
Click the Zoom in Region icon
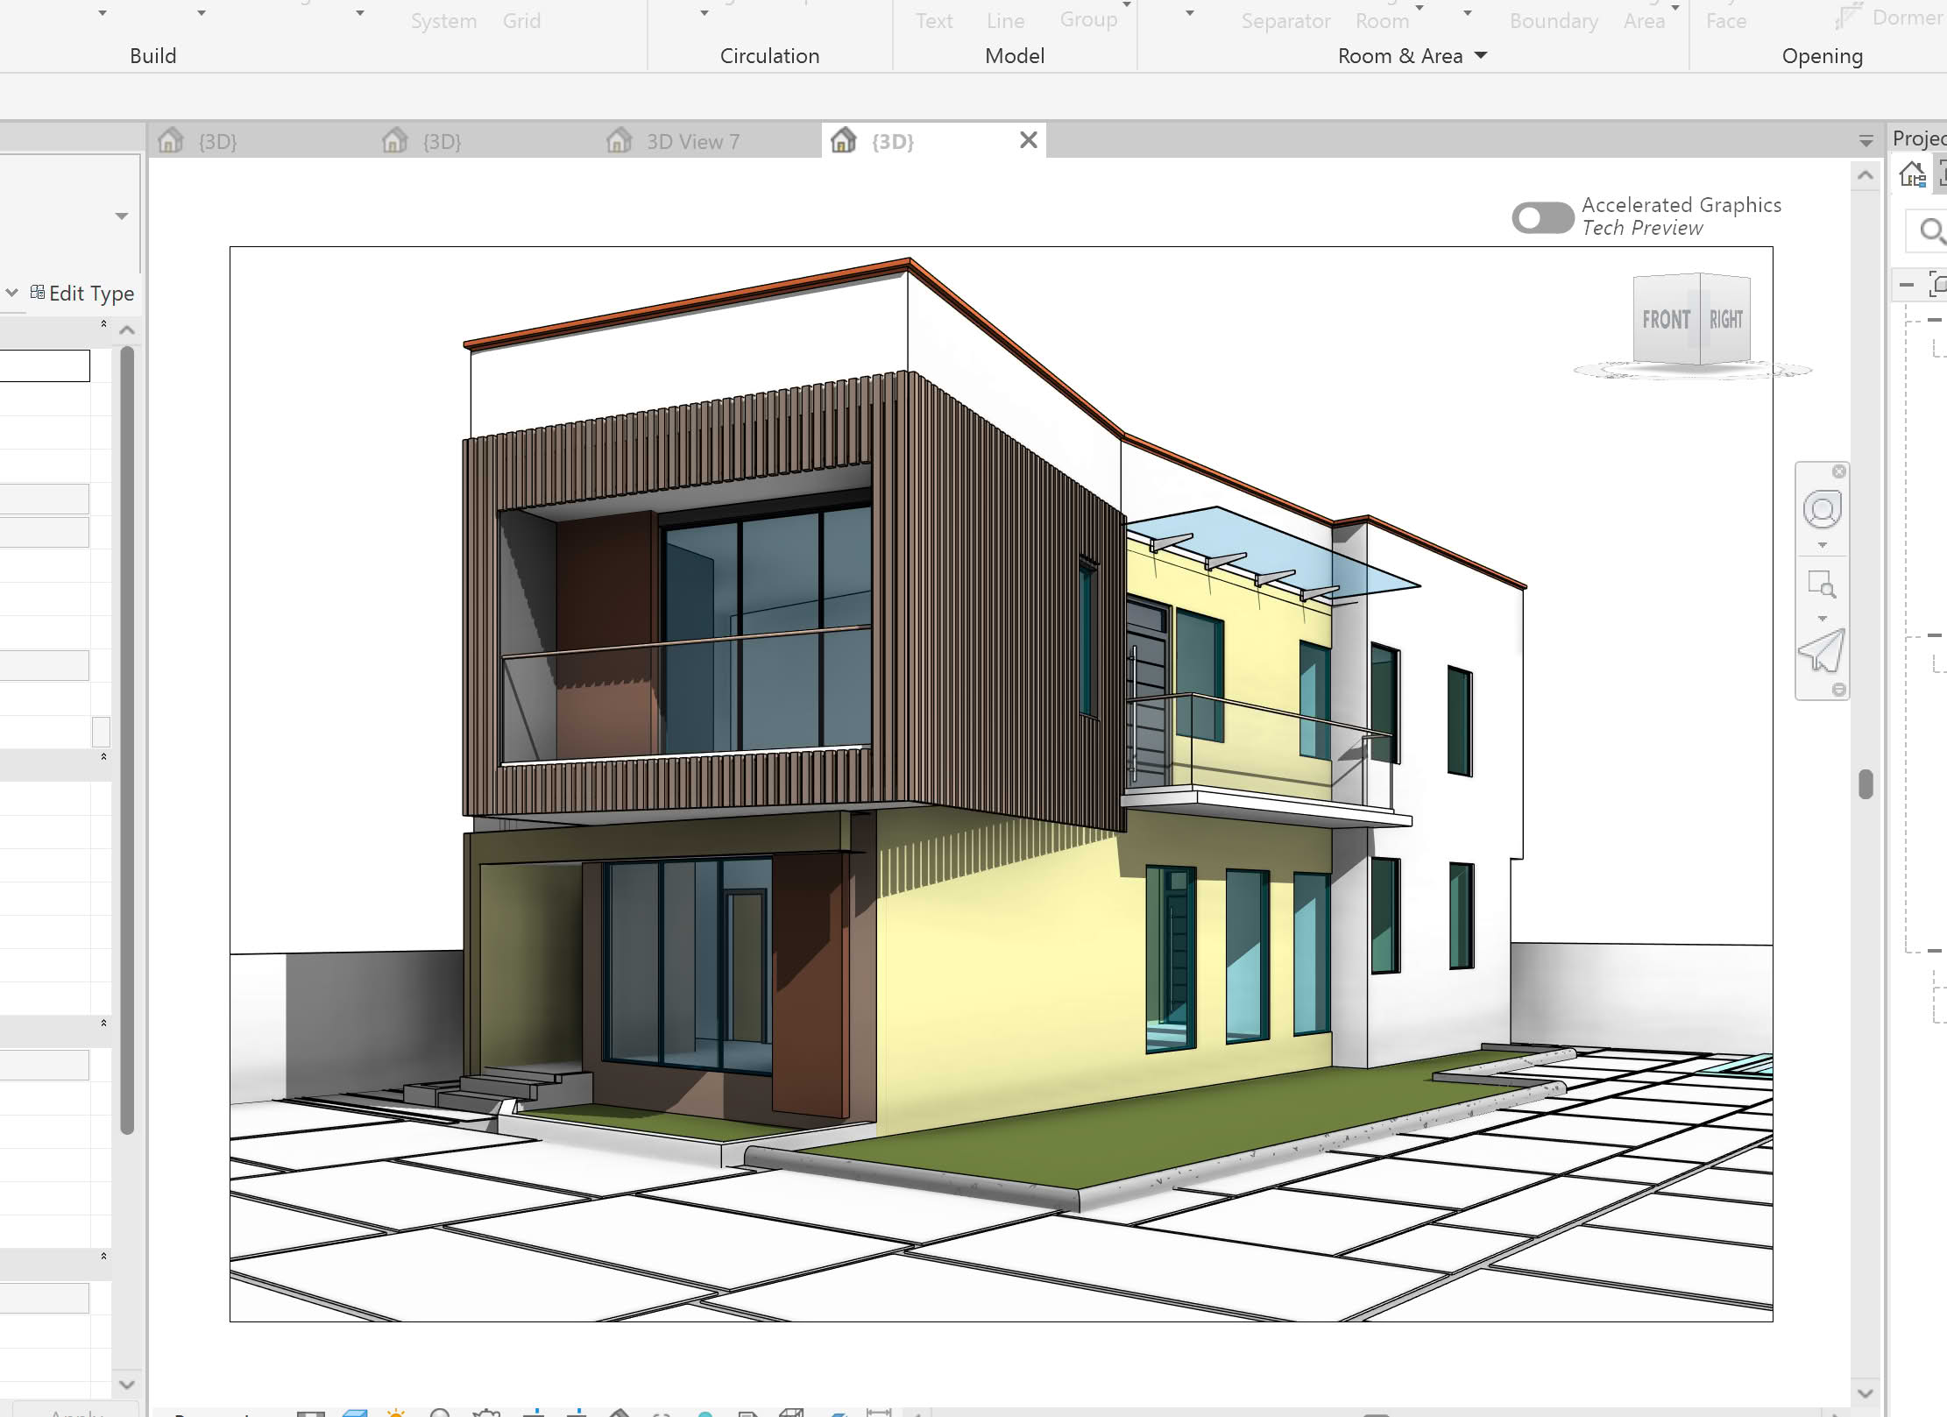point(1822,585)
